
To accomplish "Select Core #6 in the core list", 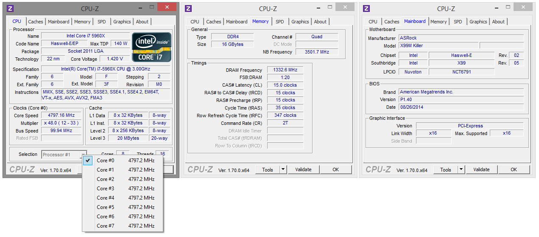I will 123,216.
